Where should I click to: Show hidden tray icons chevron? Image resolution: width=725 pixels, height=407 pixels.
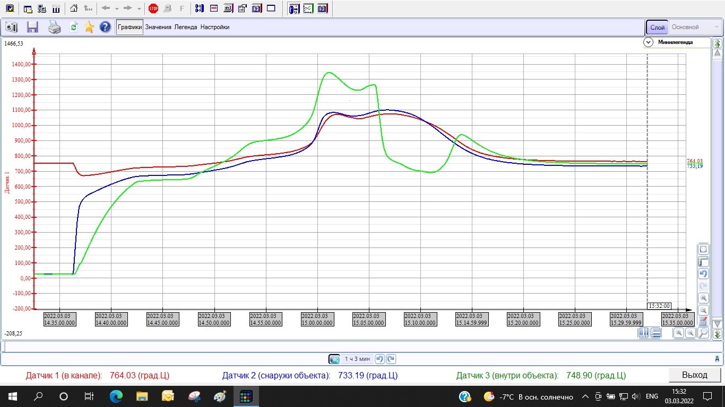click(585, 396)
